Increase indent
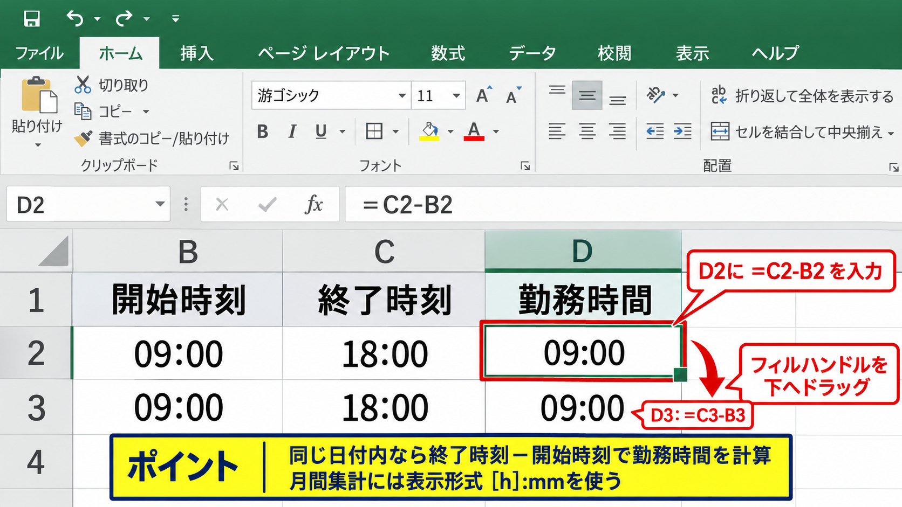This screenshot has height=507, width=902. tap(682, 131)
